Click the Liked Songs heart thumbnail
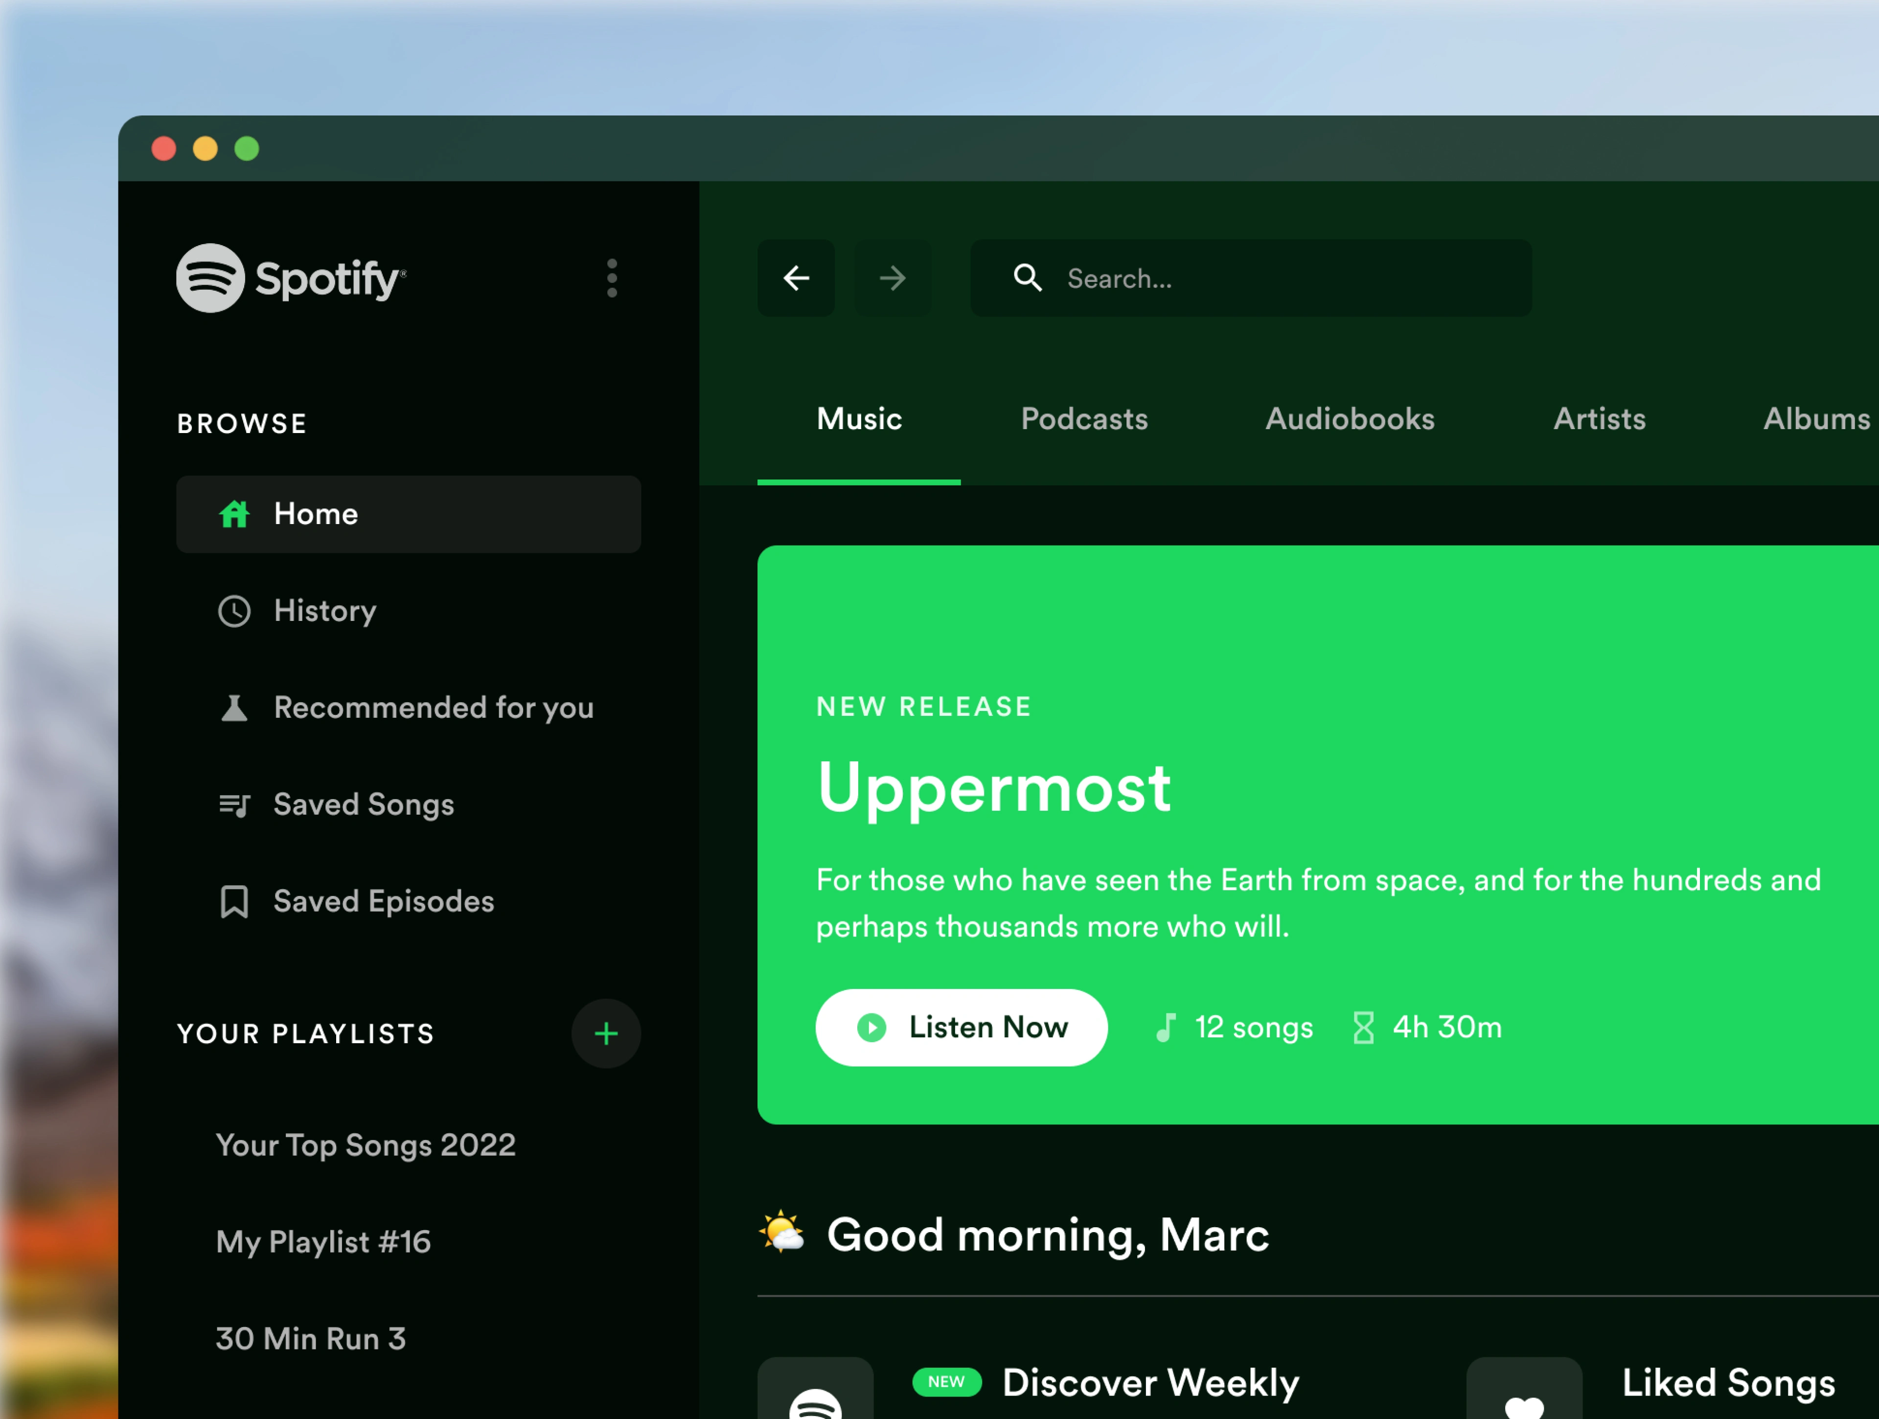The width and height of the screenshot is (1879, 1419). click(x=1524, y=1393)
